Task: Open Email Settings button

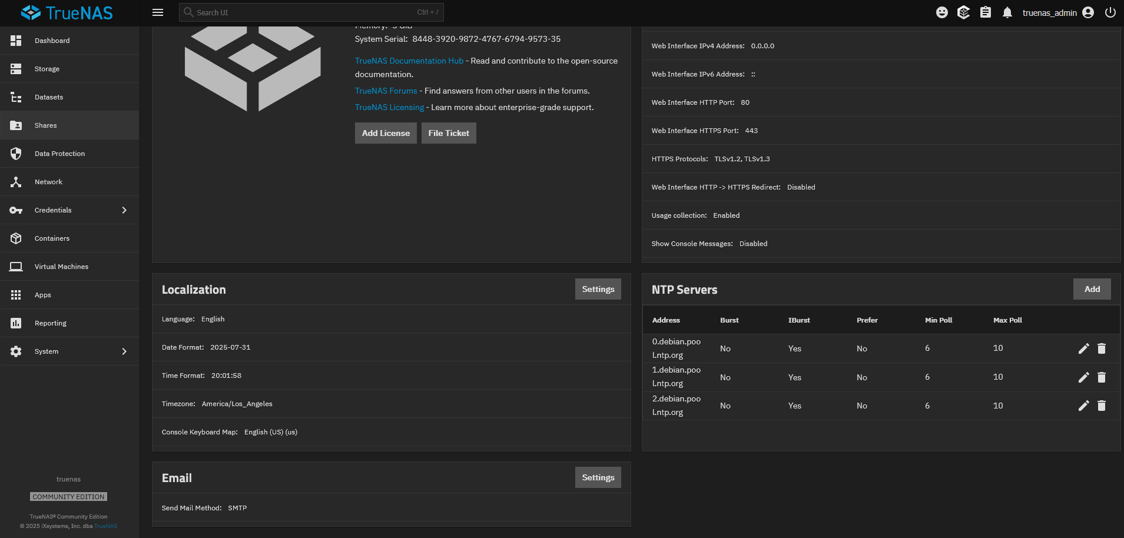Action: pos(598,477)
